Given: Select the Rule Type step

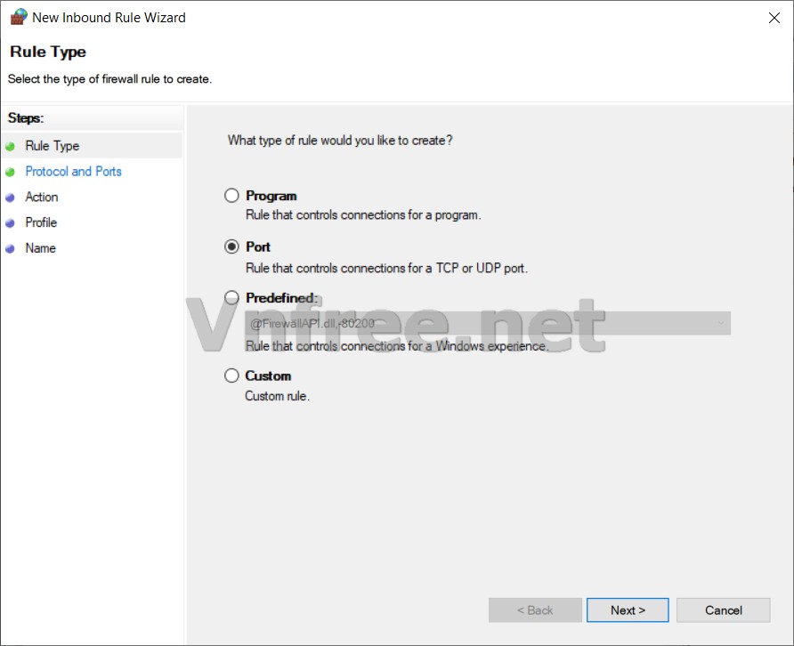Looking at the screenshot, I should (x=52, y=146).
